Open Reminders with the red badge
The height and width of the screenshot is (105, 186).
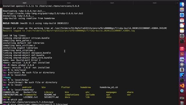coord(182,25)
